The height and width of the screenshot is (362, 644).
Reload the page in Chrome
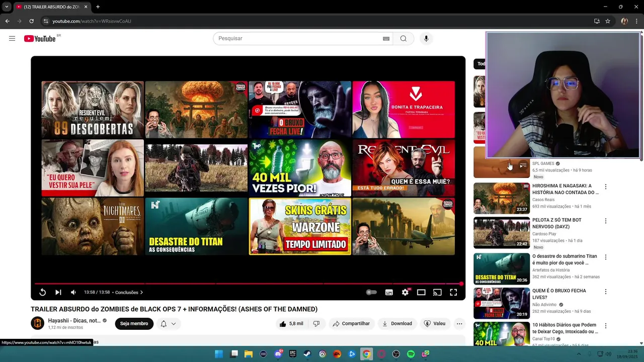pyautogui.click(x=31, y=21)
